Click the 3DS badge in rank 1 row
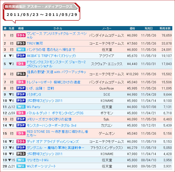175x172 pixels. (x=21, y=35)
